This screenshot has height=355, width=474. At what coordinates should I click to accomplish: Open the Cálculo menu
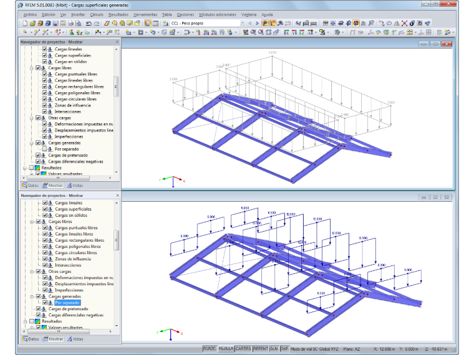pos(97,14)
